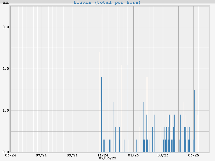Click the 11/24 x-axis date label
215x161 pixels.
pyautogui.click(x=103, y=155)
